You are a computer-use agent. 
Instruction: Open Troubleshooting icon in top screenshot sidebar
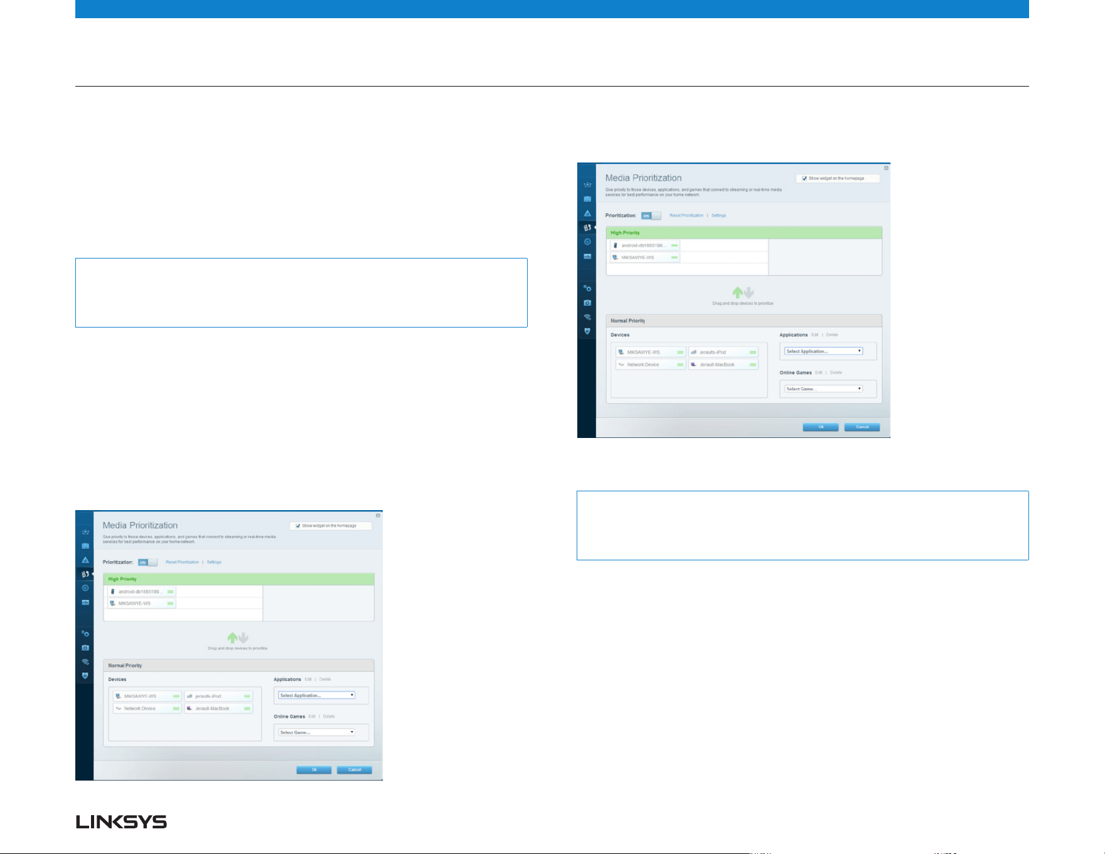click(x=587, y=302)
